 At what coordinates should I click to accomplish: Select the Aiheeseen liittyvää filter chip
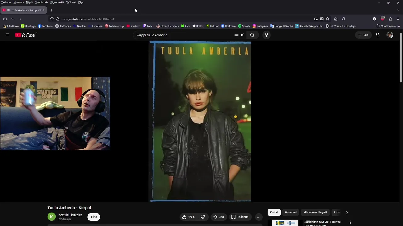click(315, 213)
